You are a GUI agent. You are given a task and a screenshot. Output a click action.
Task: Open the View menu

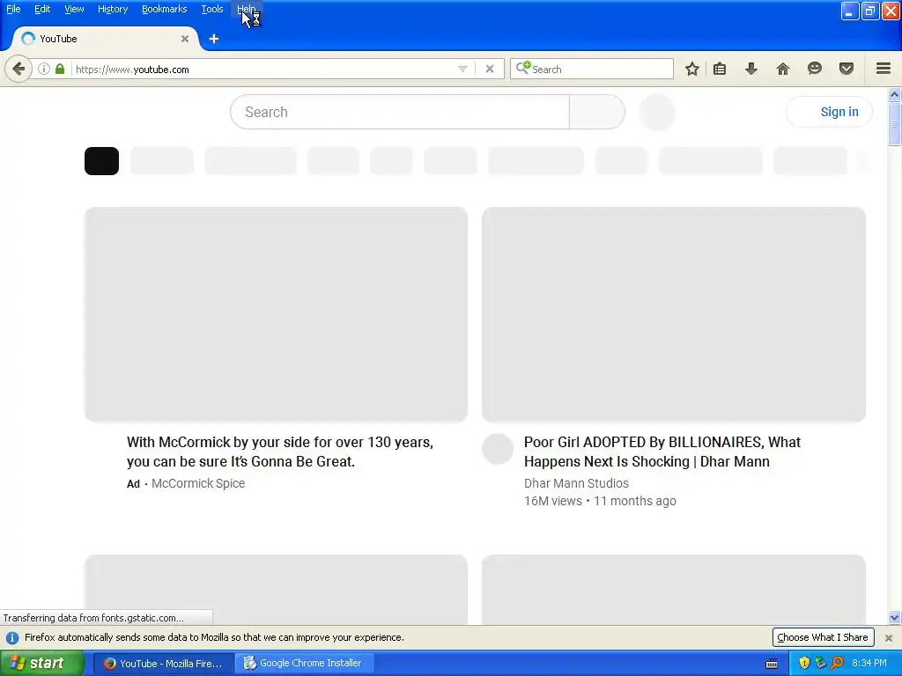click(74, 9)
